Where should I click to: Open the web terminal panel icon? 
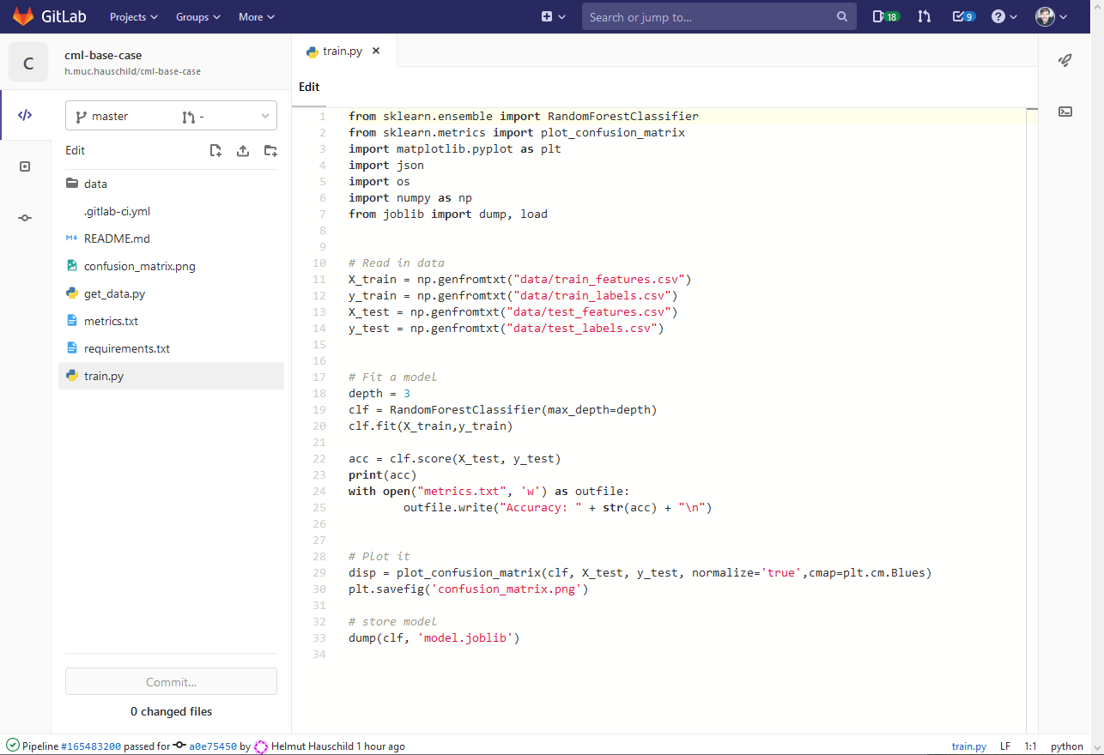[1065, 112]
